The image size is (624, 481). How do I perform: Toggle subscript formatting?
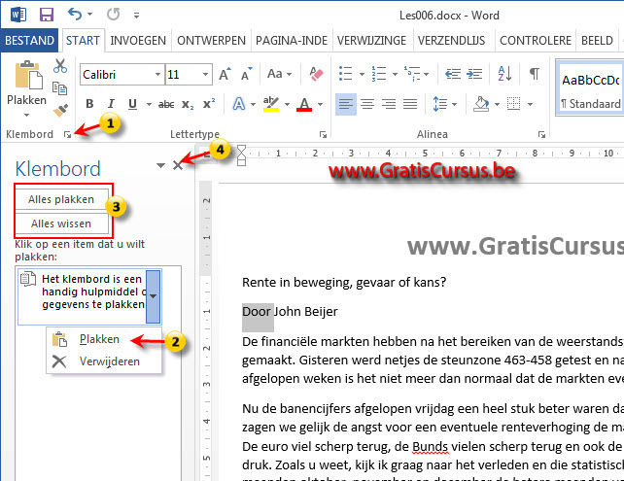(188, 105)
